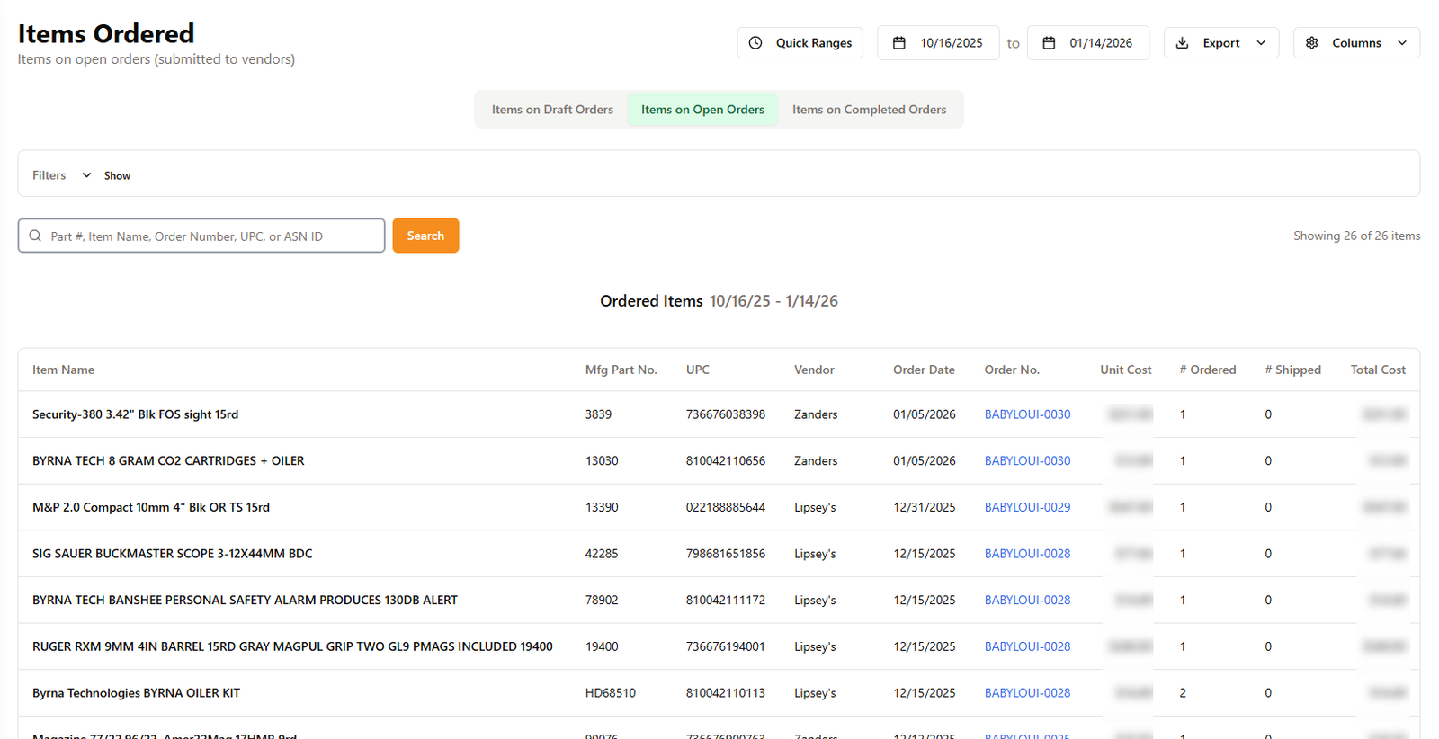Image resolution: width=1439 pixels, height=739 pixels.
Task: Click the magnifier icon in search box
Action: (x=35, y=236)
